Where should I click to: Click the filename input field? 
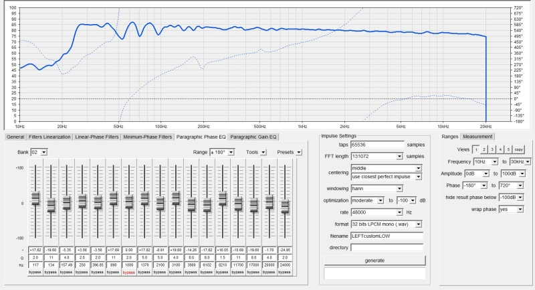[x=387, y=235]
